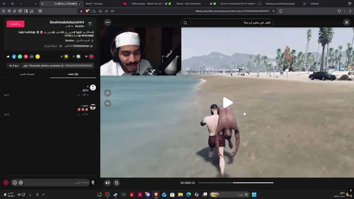The height and width of the screenshot is (199, 354).
Task: Seek on the video progress bar
Action: click(x=236, y=183)
